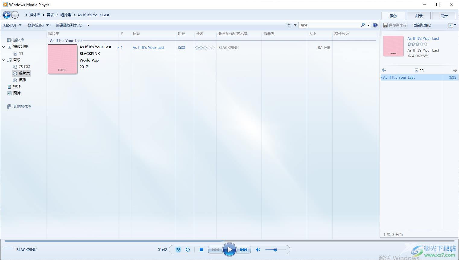Open 图片 pictures library
The height and width of the screenshot is (260, 459).
(x=17, y=93)
